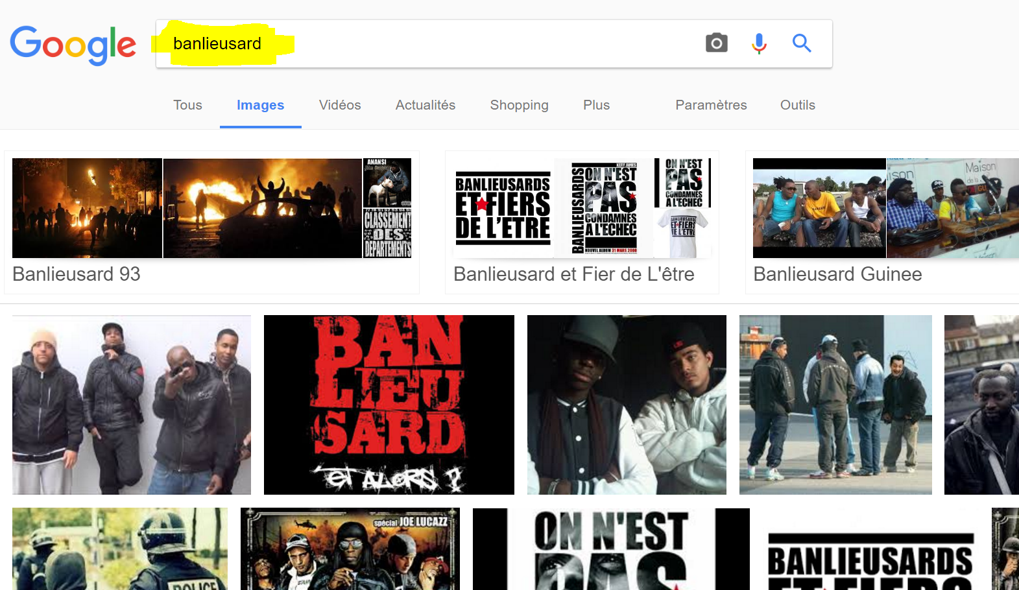Open the Vidéos tab
Viewport: 1019px width, 590px height.
340,105
